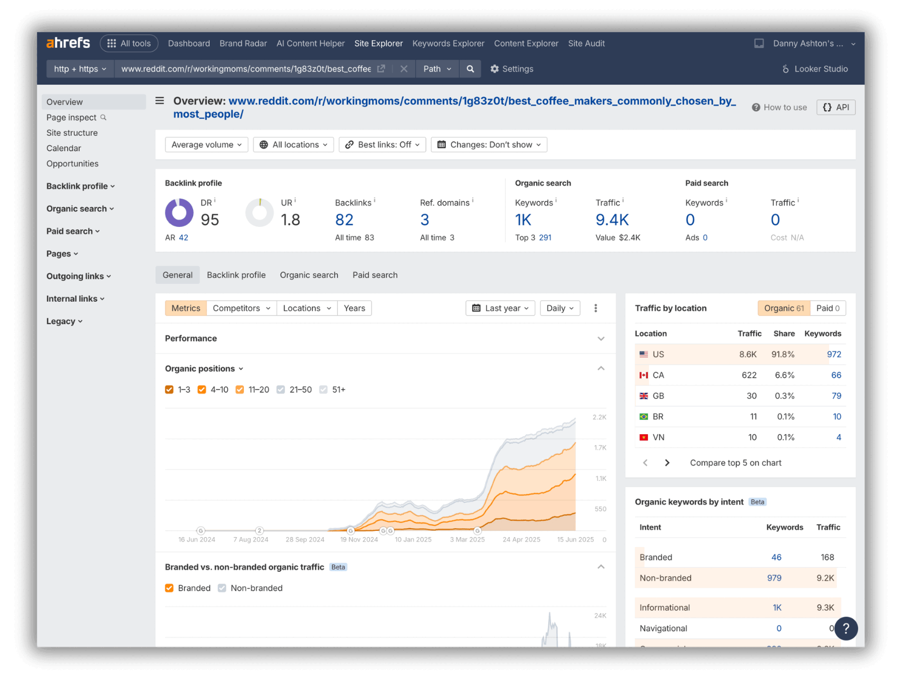Toggle the Non-branded traffic checkbox
Viewport: 908px width, 679px height.
click(222, 588)
